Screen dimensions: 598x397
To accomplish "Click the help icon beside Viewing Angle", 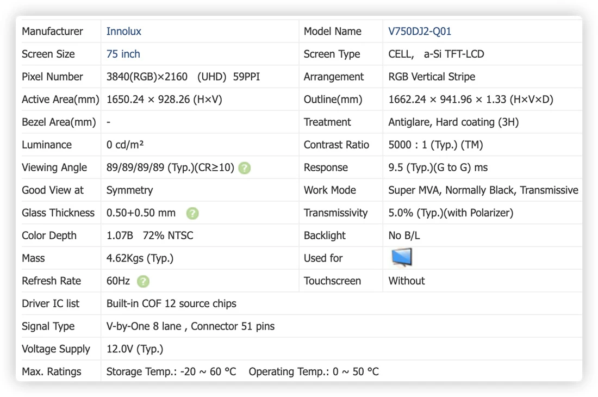I will tap(245, 168).
